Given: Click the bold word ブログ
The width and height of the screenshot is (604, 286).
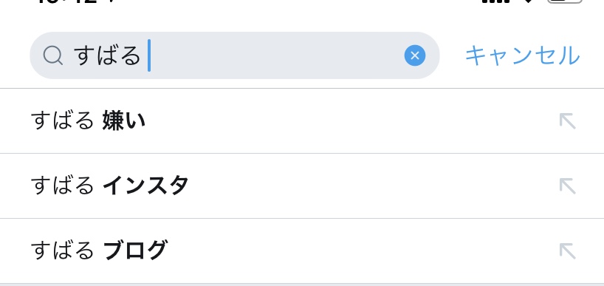Looking at the screenshot, I should (x=135, y=251).
